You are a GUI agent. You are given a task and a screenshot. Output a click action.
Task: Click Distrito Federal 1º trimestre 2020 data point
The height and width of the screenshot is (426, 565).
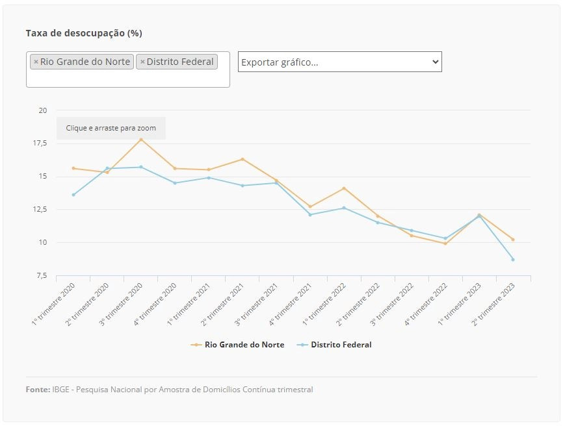click(73, 195)
